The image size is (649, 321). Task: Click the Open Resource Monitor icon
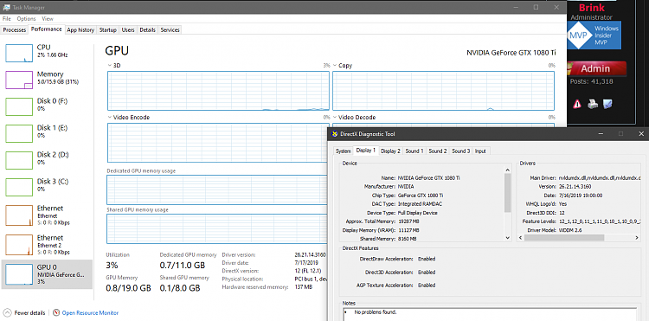tap(56, 312)
